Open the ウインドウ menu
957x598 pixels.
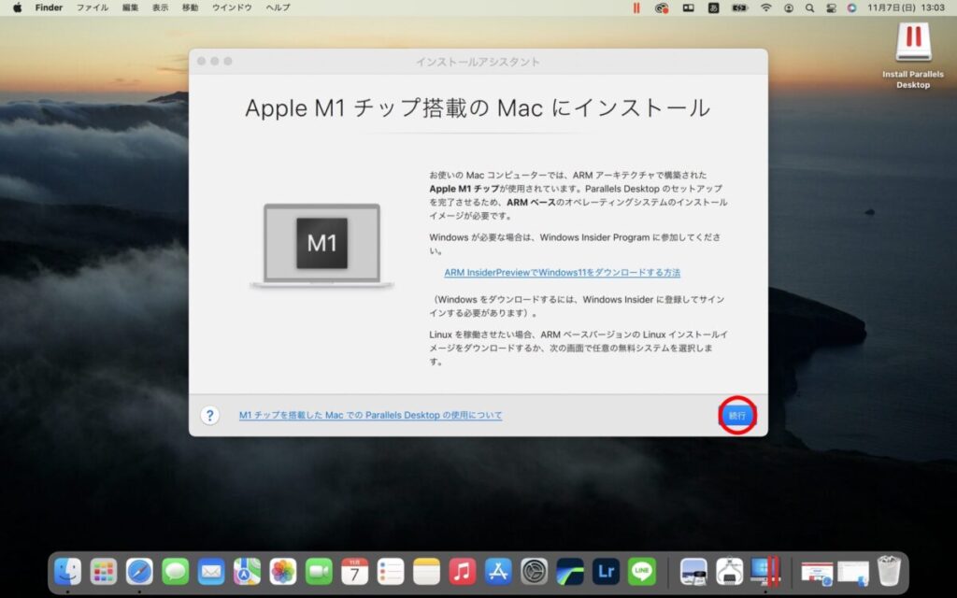(x=232, y=7)
